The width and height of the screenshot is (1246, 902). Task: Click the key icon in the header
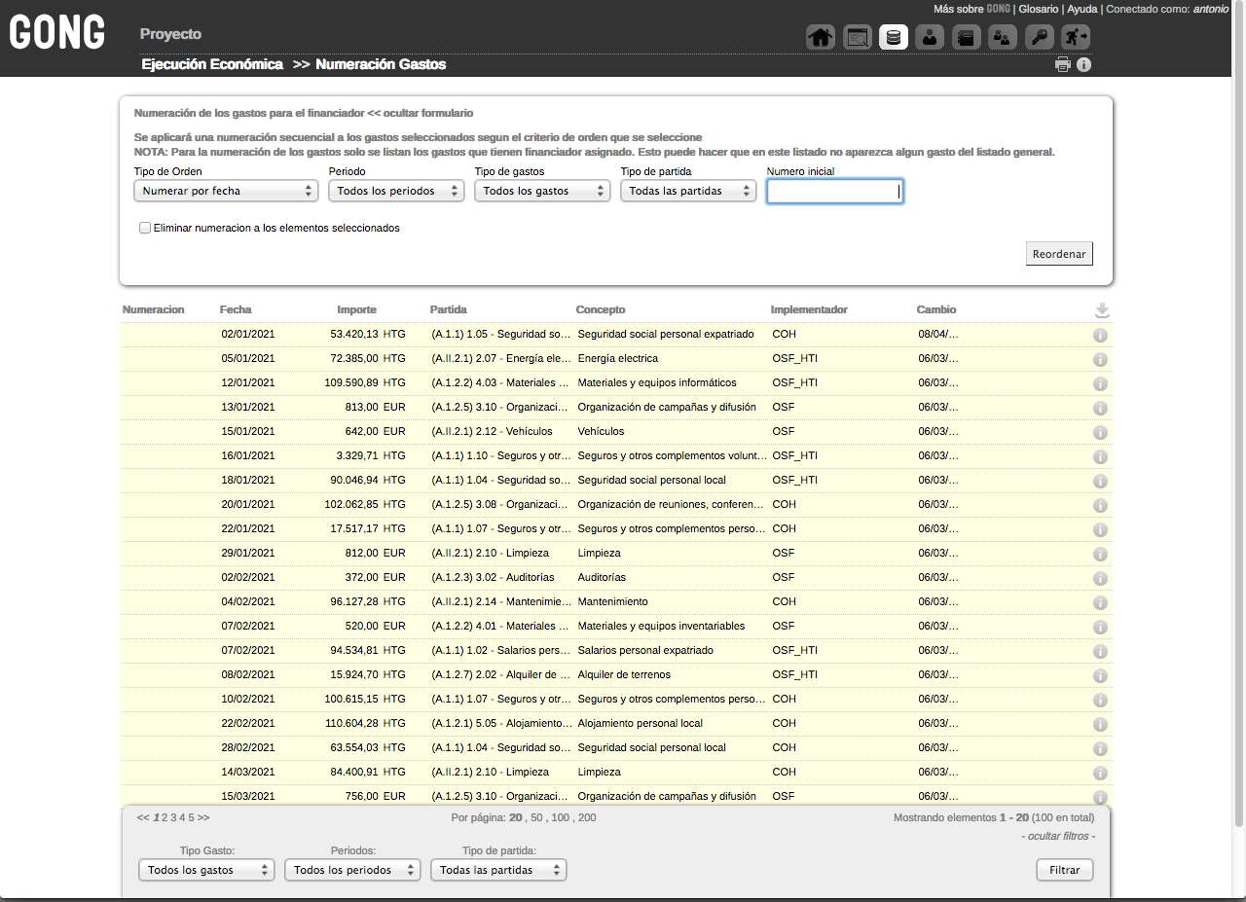1040,38
